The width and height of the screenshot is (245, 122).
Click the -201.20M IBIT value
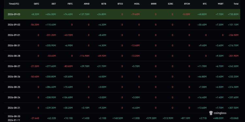click(51, 35)
